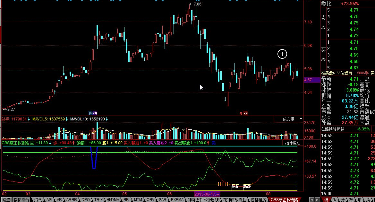Click the 市盈 21.52 value
375x202 pixels.
coord(353,112)
